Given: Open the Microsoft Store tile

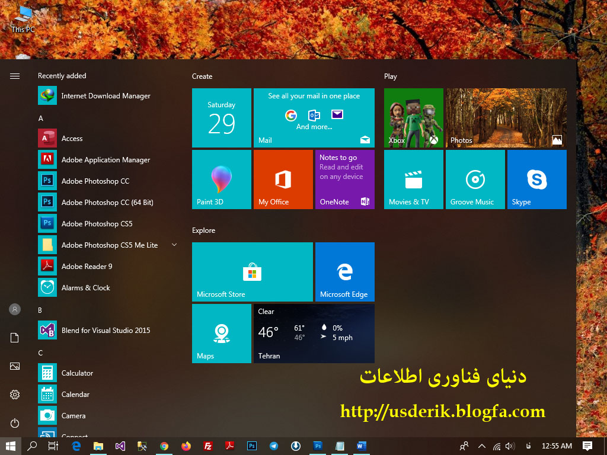Looking at the screenshot, I should point(253,271).
